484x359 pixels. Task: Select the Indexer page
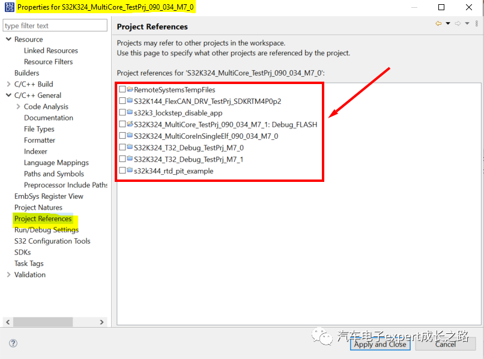point(35,151)
